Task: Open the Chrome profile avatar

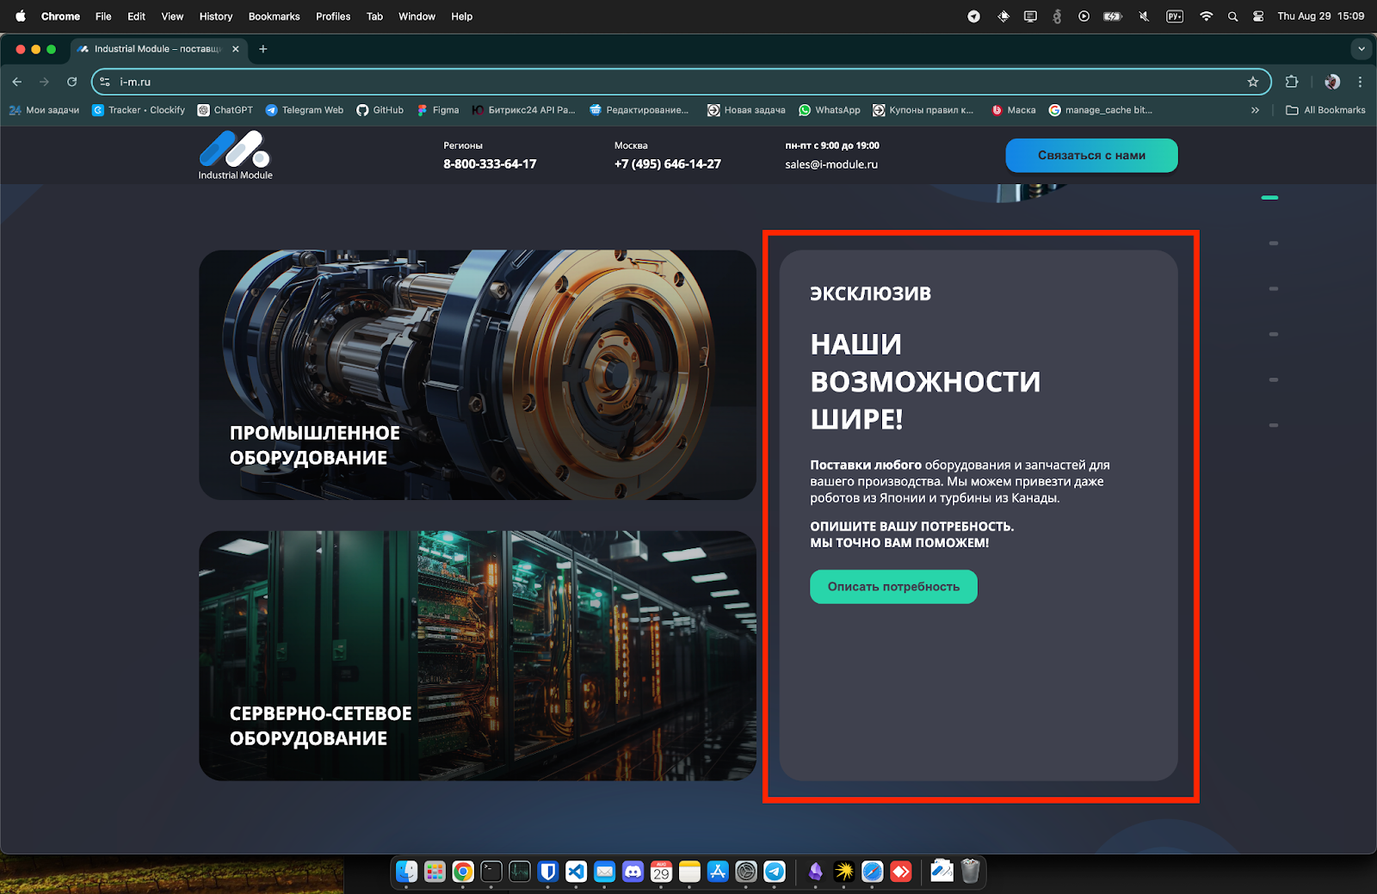Action: (x=1332, y=82)
